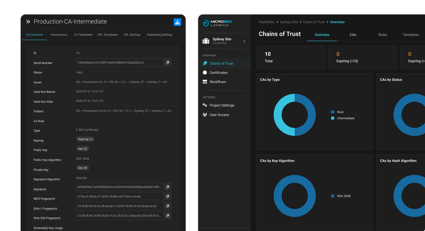The image size is (425, 231).
Task: Open the CA Templates tab
Action: [83, 35]
